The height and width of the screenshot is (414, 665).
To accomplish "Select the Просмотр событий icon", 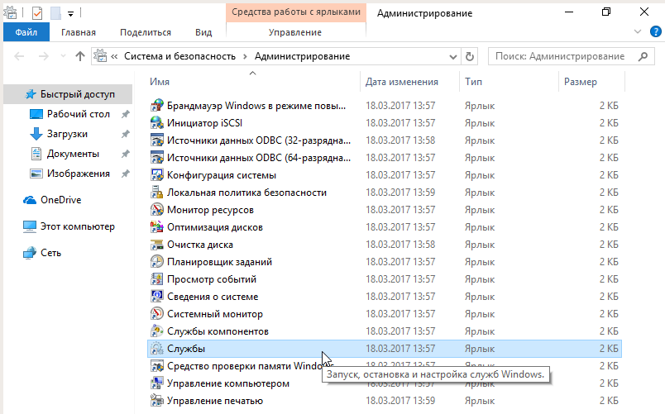I will pyautogui.click(x=157, y=279).
